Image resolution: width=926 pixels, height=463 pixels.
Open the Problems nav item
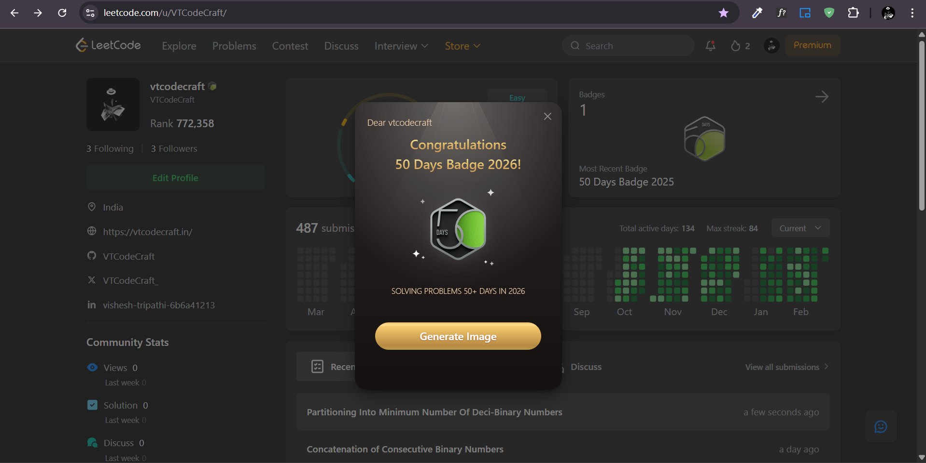coord(234,46)
